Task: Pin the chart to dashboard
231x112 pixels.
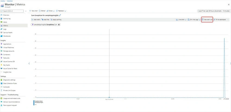Action: pos(220,20)
